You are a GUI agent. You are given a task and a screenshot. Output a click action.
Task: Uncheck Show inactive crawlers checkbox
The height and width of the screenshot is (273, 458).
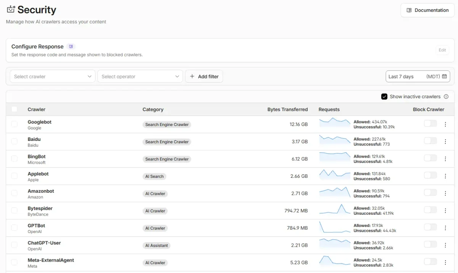coord(384,97)
